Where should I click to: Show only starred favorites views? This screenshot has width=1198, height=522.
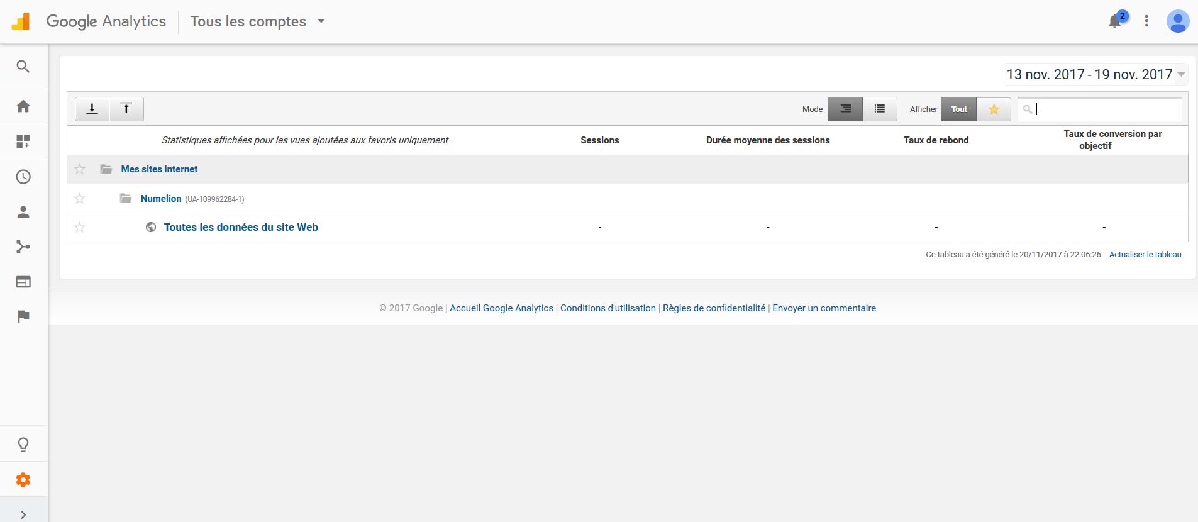(994, 109)
